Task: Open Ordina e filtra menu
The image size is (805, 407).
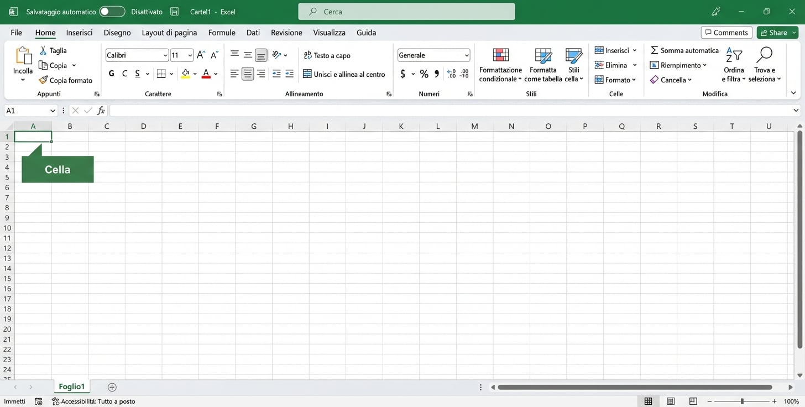Action: tap(734, 65)
